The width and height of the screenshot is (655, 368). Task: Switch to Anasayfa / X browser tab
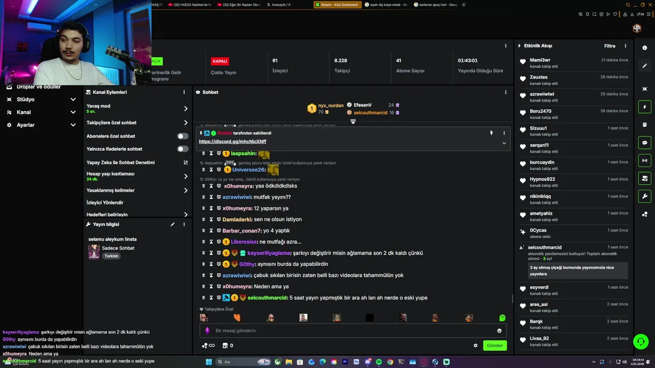click(x=278, y=5)
